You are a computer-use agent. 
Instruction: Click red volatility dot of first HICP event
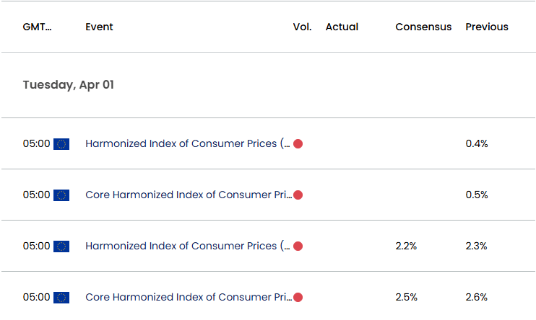[x=298, y=144]
